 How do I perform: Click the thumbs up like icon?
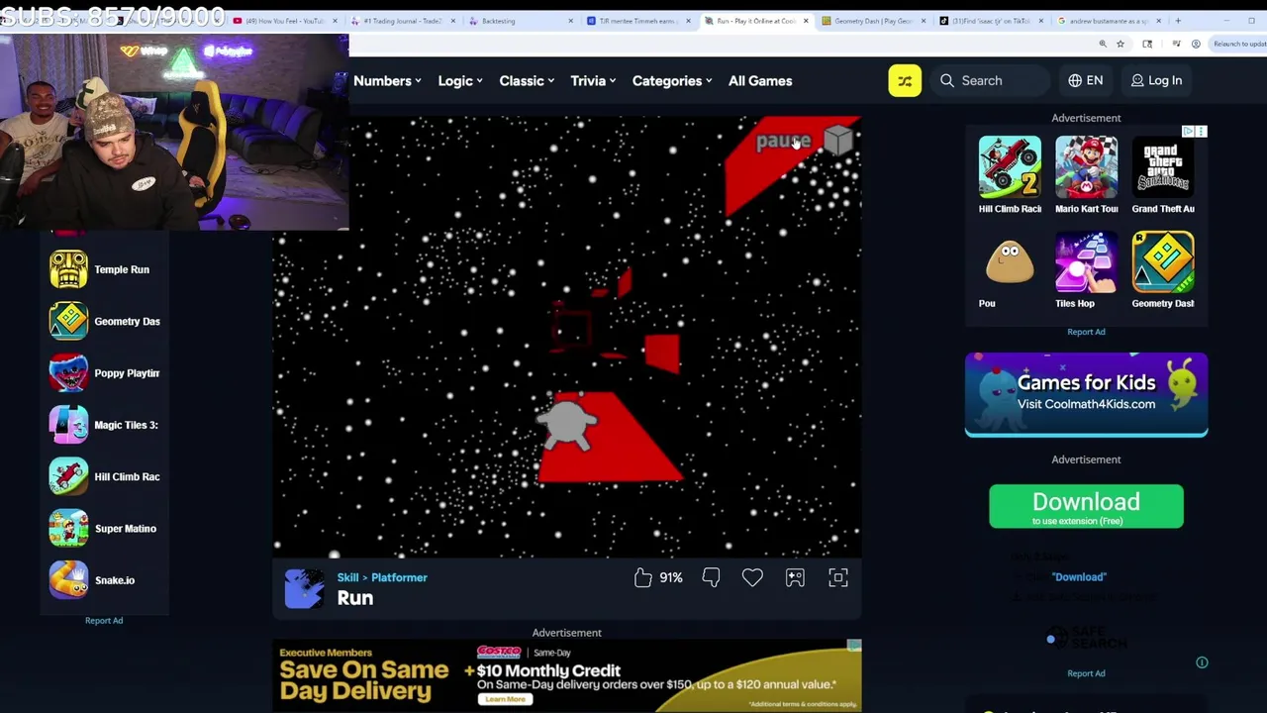pos(643,577)
